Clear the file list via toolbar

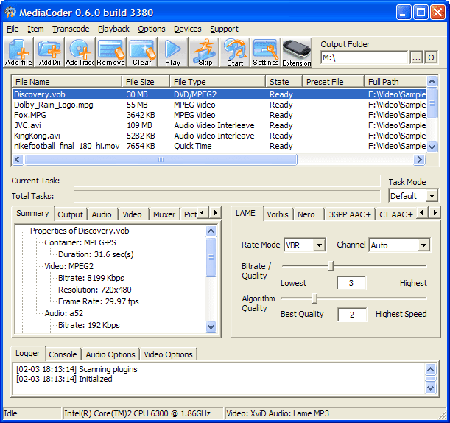(x=142, y=52)
